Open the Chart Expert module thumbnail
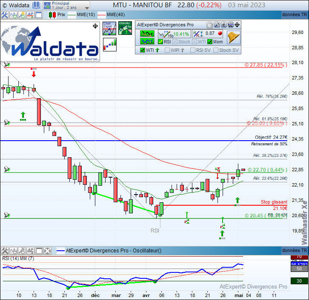Image resolution: width=309 pixels, height=300 pixels. point(109,28)
